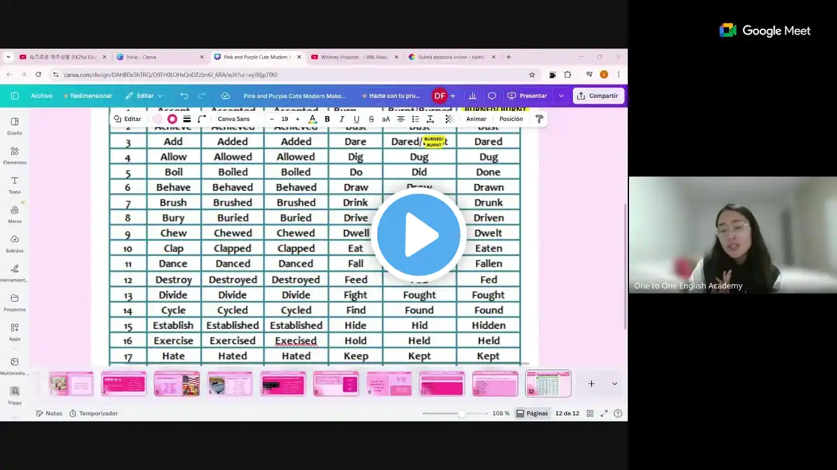Click the Hazte con tu prueba button
This screenshot has width=837, height=470.
tap(390, 95)
